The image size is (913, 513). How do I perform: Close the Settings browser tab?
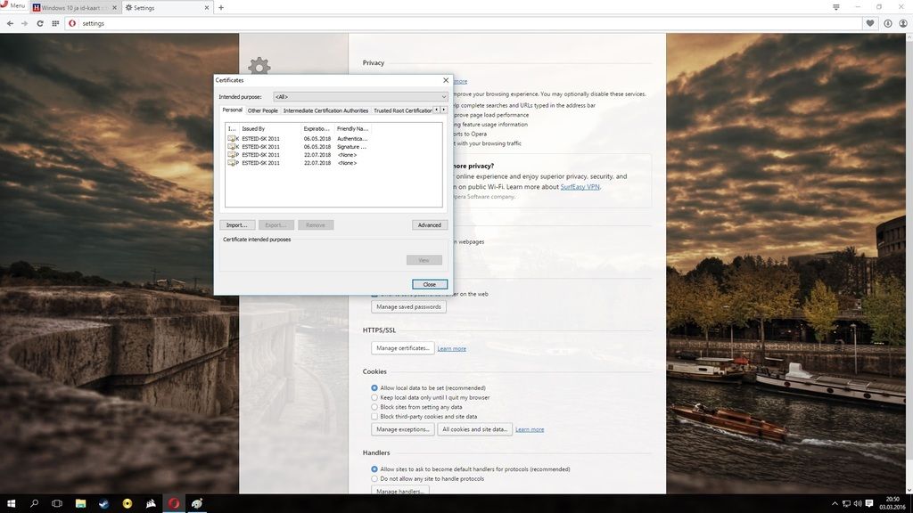pos(207,7)
